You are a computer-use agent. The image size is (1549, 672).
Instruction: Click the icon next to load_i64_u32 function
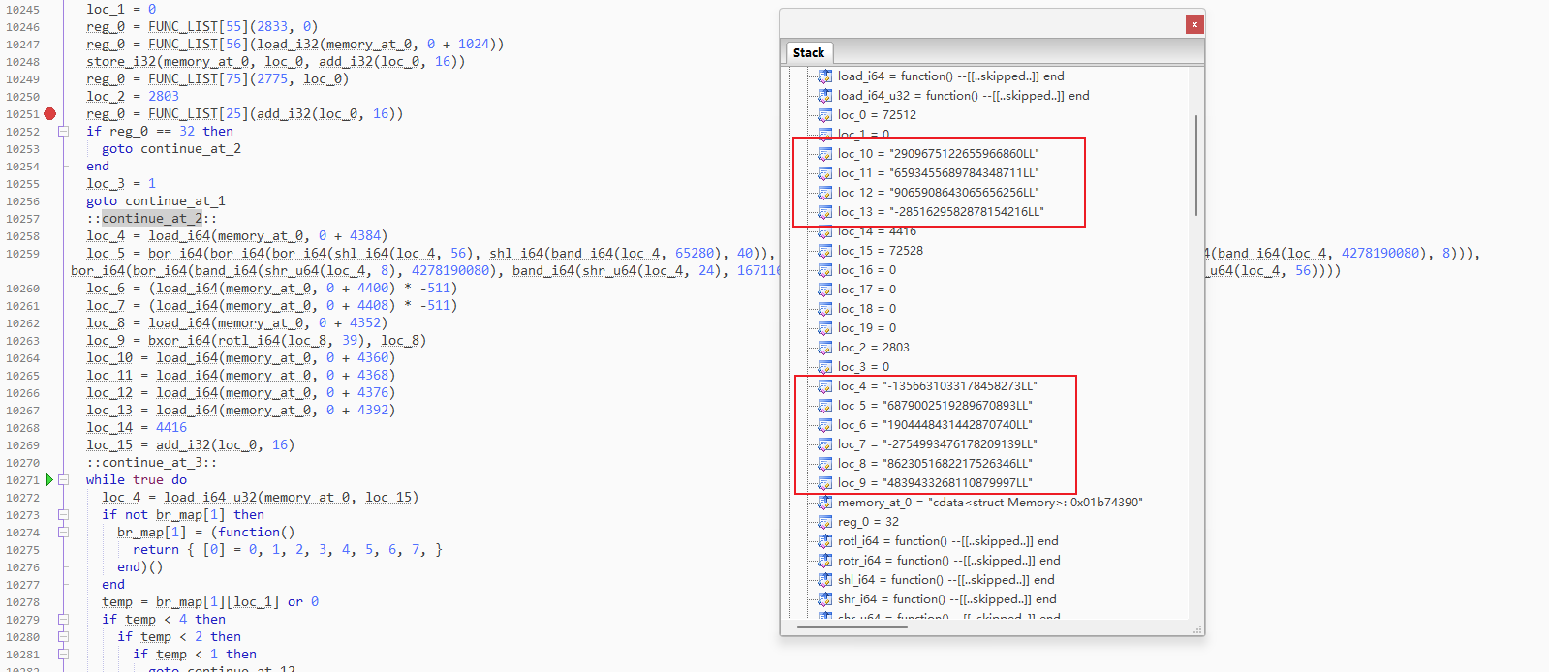coord(824,96)
